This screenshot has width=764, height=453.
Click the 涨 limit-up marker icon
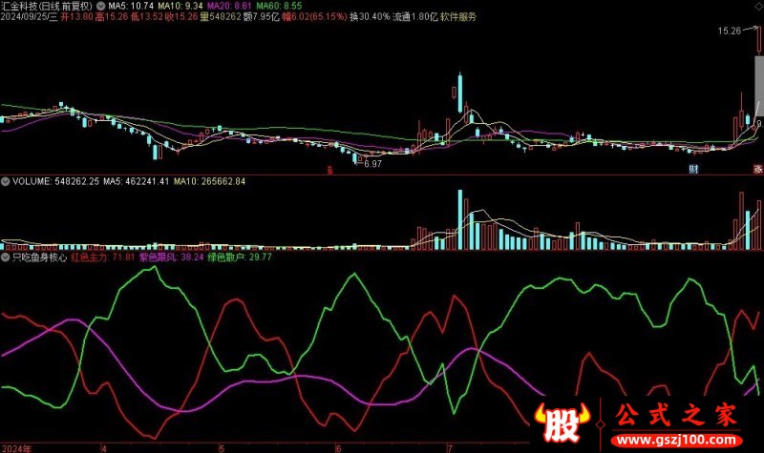758,169
